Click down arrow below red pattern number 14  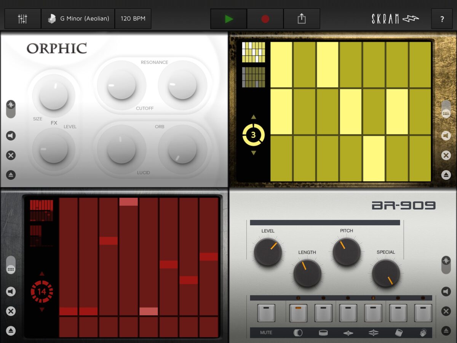tap(42, 309)
